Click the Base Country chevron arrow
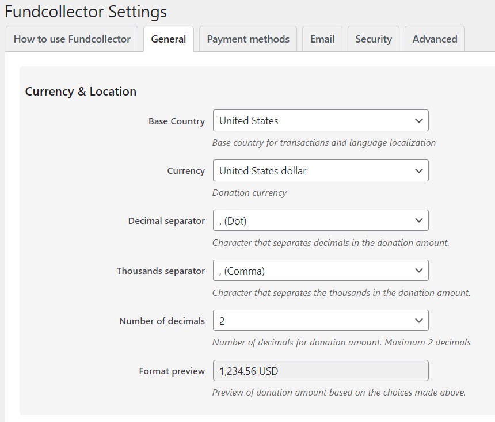This screenshot has width=495, height=422. point(419,120)
